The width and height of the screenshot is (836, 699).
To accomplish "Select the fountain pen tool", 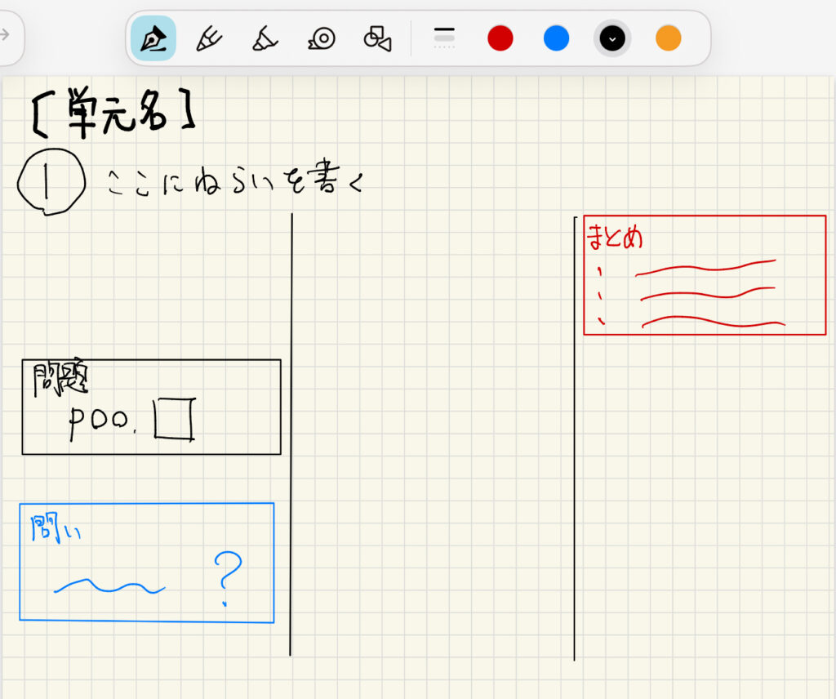I will [x=153, y=38].
